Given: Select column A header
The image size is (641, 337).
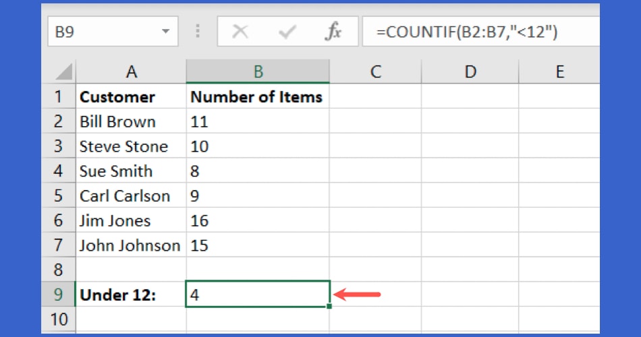Looking at the screenshot, I should coord(131,71).
